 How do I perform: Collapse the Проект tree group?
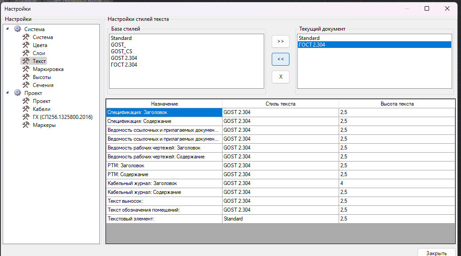pos(8,93)
